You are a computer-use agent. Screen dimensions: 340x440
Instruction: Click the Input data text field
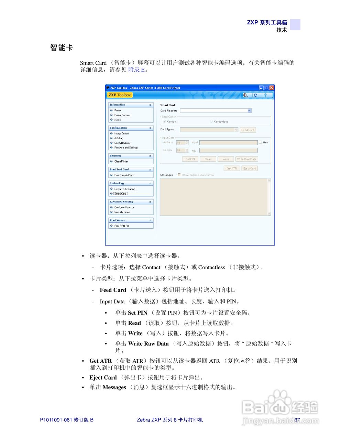[x=228, y=142]
